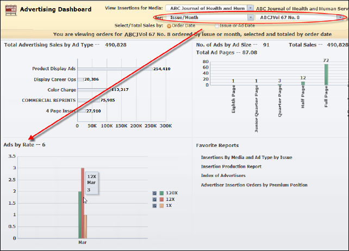Open Insertions By Media and Ad Type report

(x=246, y=157)
